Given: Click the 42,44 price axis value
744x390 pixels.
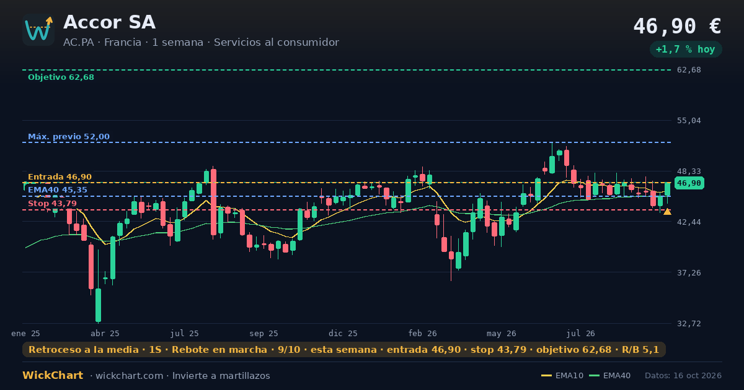Looking at the screenshot, I should coord(689,222).
